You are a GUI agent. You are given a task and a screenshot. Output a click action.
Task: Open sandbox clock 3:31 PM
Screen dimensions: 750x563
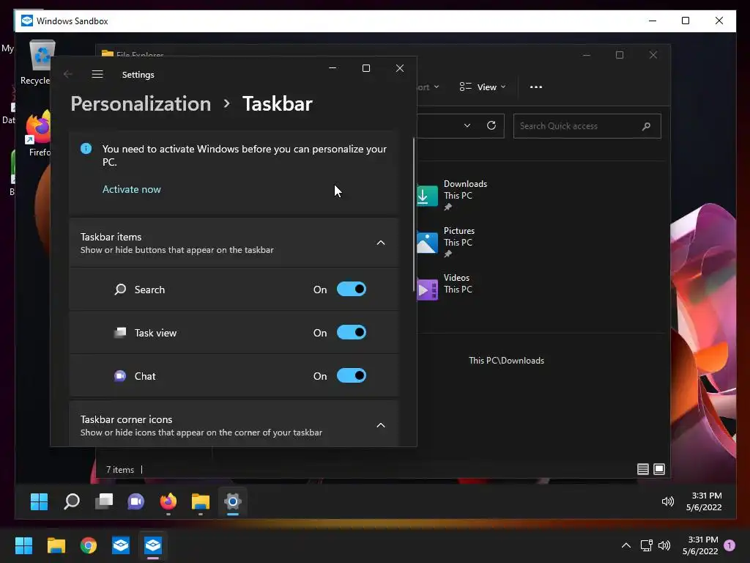point(704,501)
